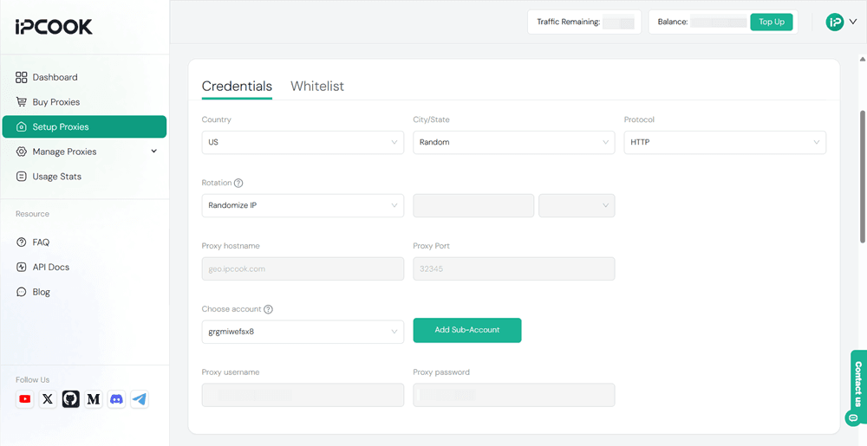Go to Dashboard in the sidebar
The image size is (867, 446).
click(55, 77)
